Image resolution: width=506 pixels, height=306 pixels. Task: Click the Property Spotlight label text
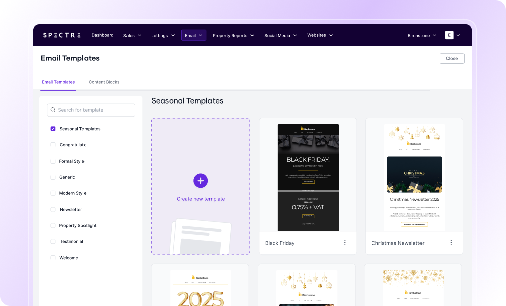[x=77, y=226]
